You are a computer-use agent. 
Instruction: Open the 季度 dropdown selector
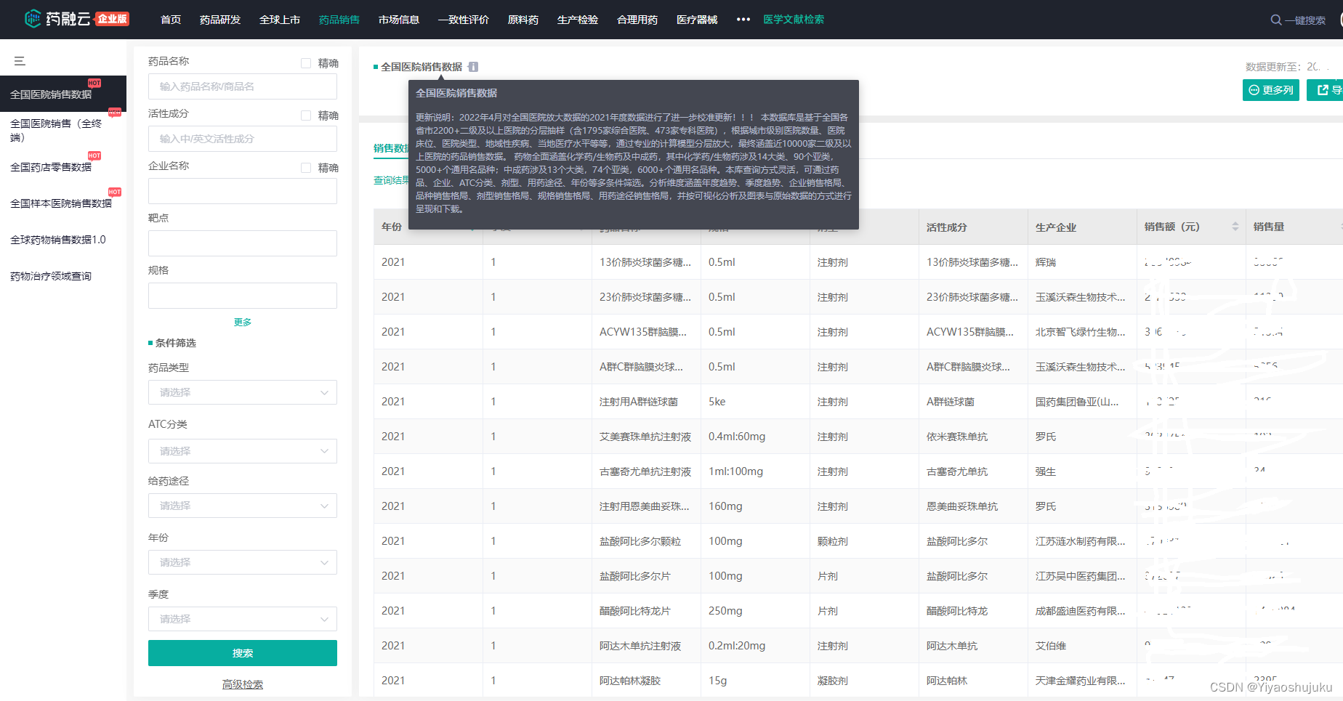[243, 619]
